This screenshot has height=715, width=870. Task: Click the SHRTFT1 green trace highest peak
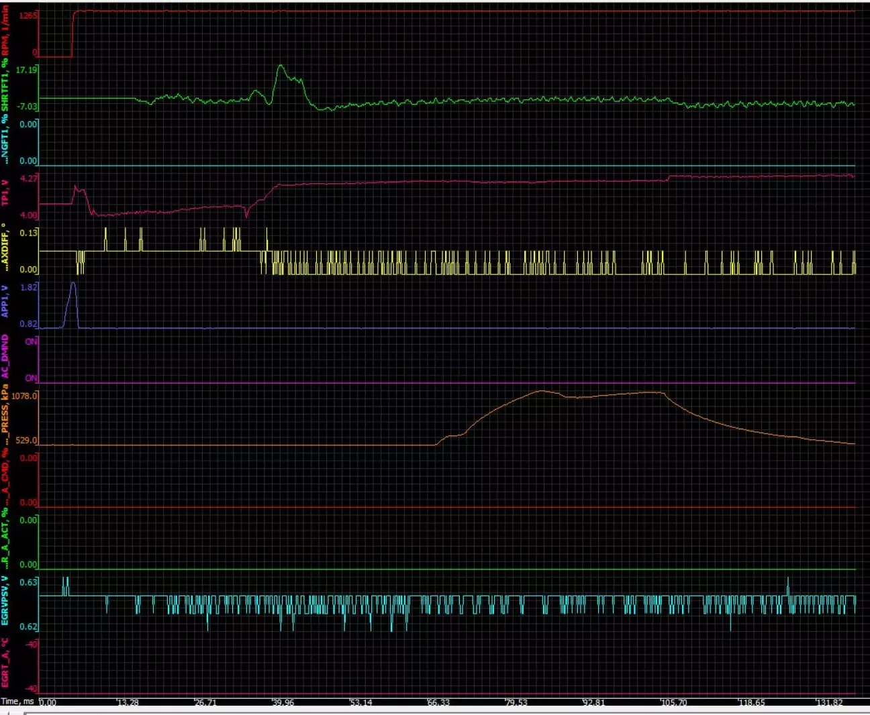(281, 66)
